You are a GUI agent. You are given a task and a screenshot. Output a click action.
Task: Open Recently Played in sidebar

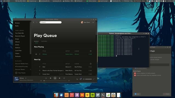tap(20, 36)
